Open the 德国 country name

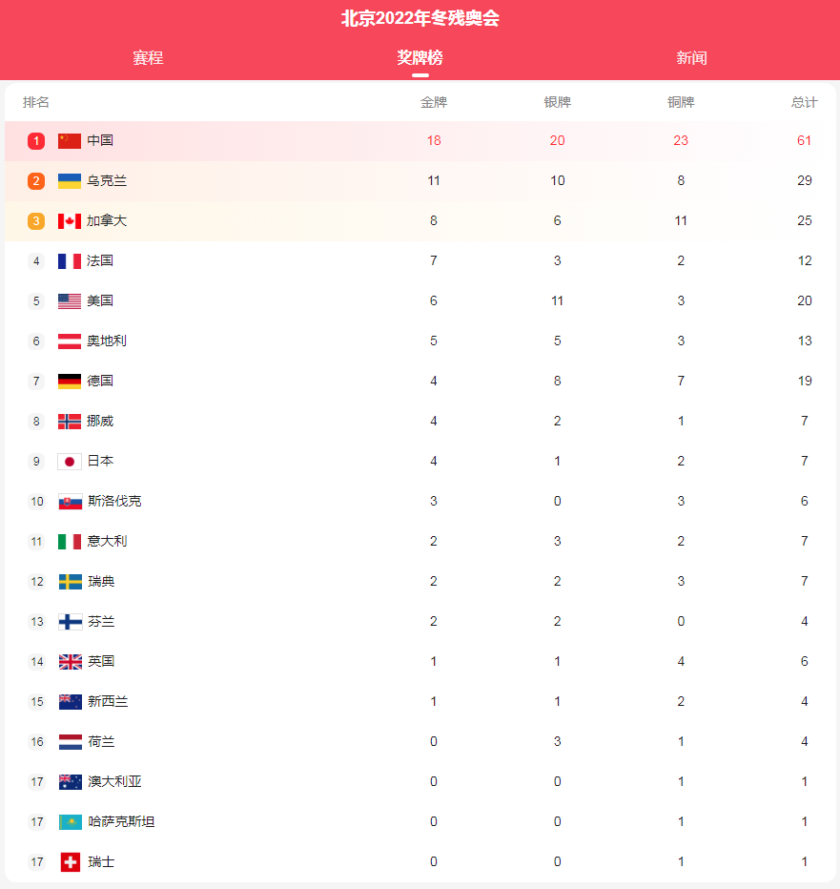point(100,381)
